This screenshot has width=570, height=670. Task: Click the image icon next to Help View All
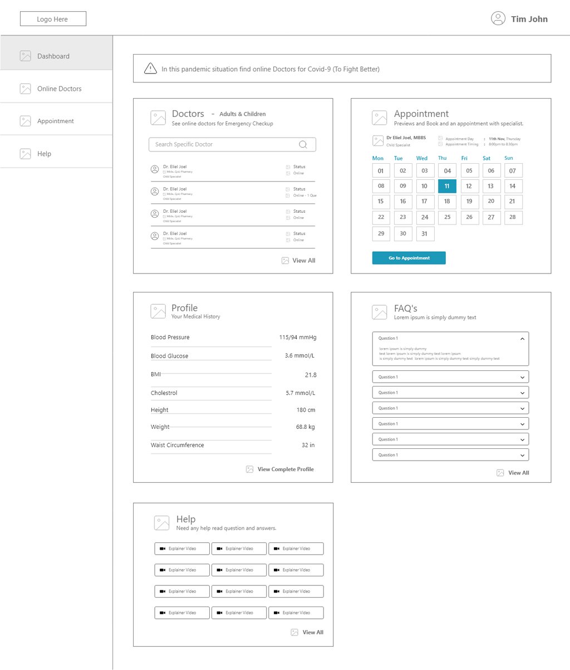[x=294, y=632]
